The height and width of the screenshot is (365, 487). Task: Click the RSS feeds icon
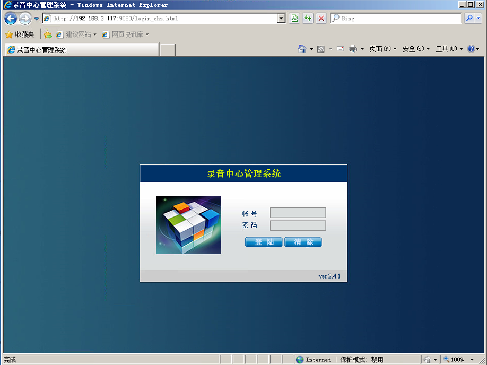coord(321,49)
